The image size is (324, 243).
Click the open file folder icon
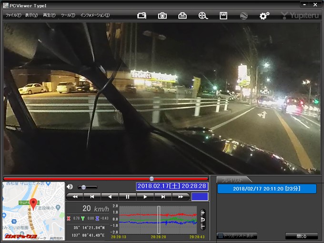142,16
